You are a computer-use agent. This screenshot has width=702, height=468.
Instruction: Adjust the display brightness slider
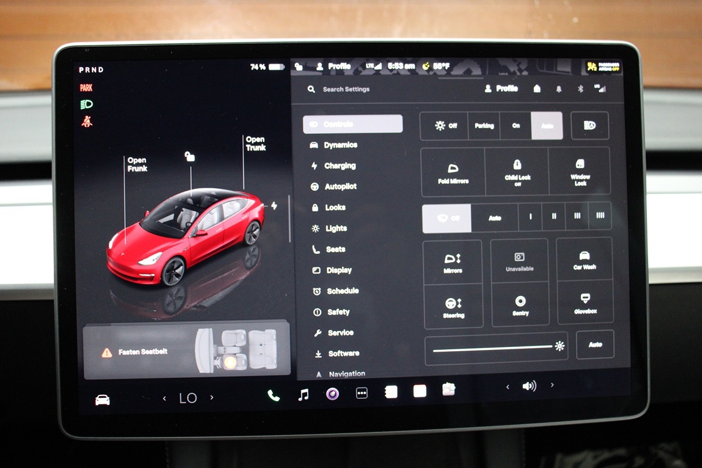point(495,347)
